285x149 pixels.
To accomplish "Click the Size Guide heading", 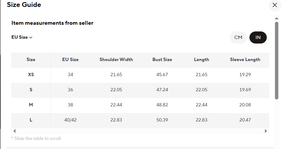I will point(24,5).
